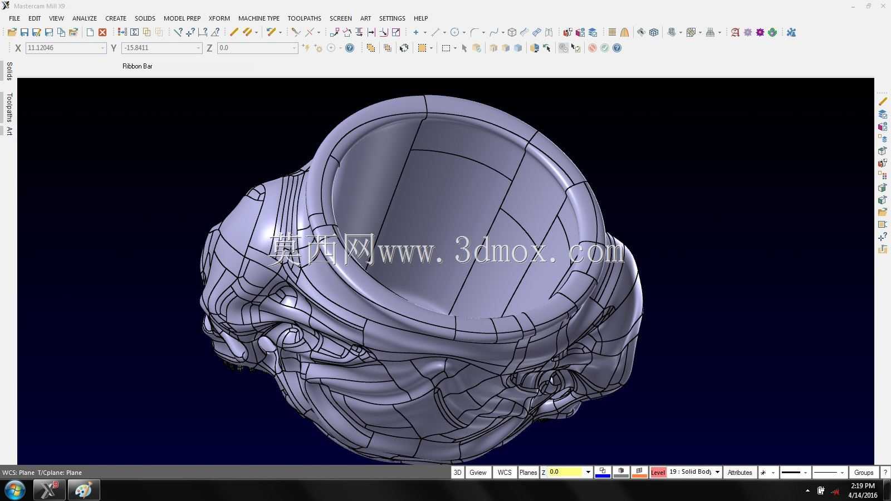
Task: Click the select arrow cursor icon
Action: point(464,48)
